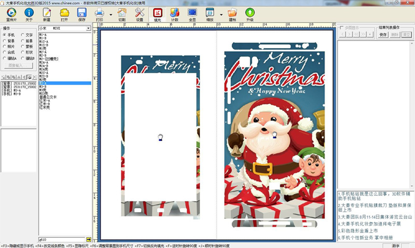Select the 背景 radio option

tap(9, 41)
